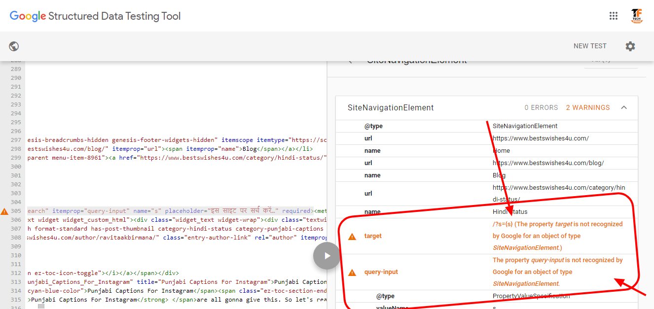Select the hindi-status category url value

(559, 194)
